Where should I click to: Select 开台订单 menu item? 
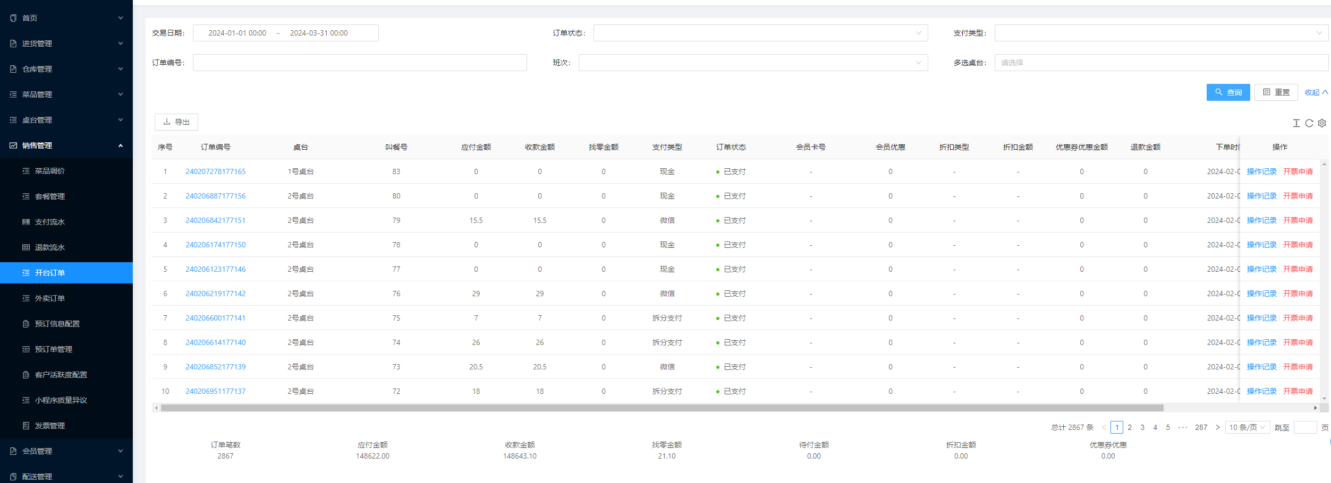[66, 273]
